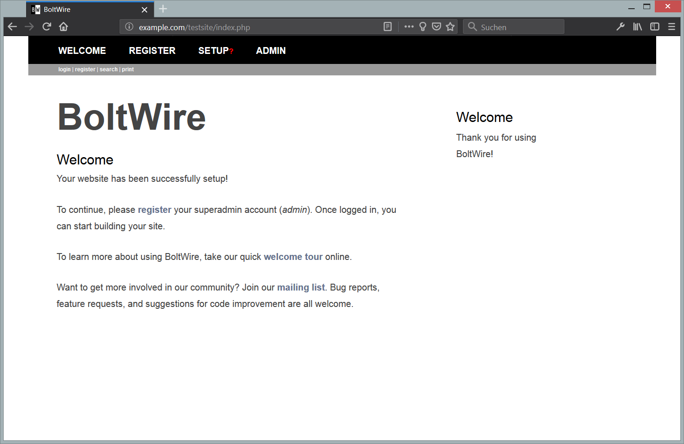Click the BoltWire tab favicon
The height and width of the screenshot is (444, 684).
coord(36,10)
